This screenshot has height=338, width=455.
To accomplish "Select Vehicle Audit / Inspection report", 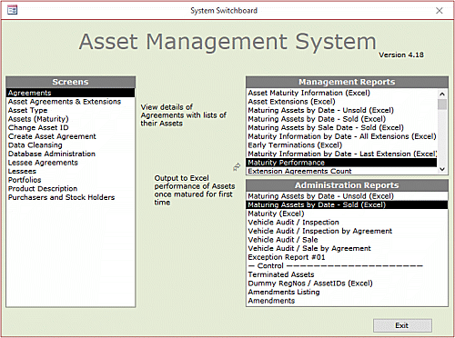I will 347,223.
